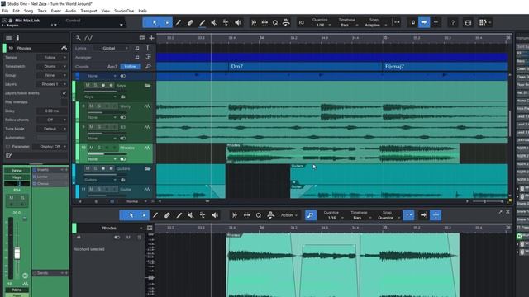The width and height of the screenshot is (529, 297).
Task: Select the Bend tool in main toolbar
Action: click(x=226, y=22)
